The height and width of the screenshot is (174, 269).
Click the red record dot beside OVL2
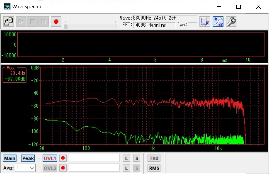pyautogui.click(x=63, y=168)
